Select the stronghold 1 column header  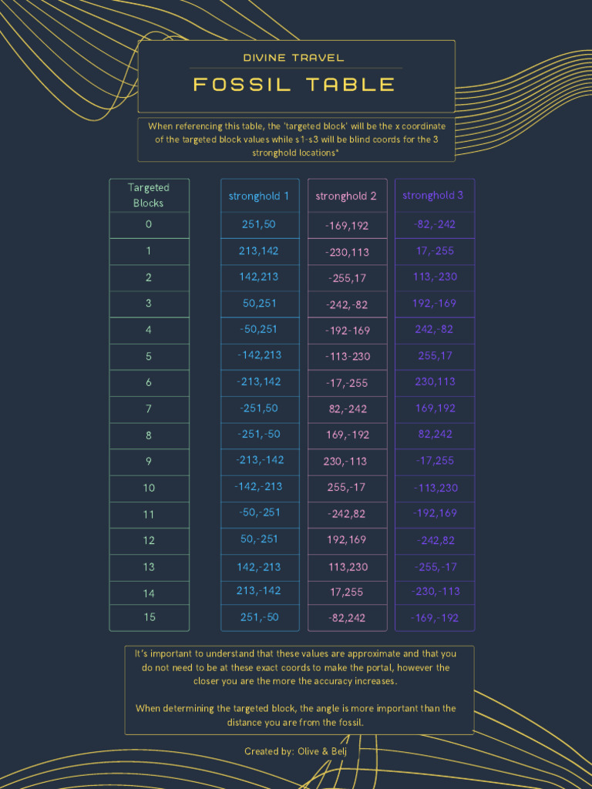click(259, 196)
